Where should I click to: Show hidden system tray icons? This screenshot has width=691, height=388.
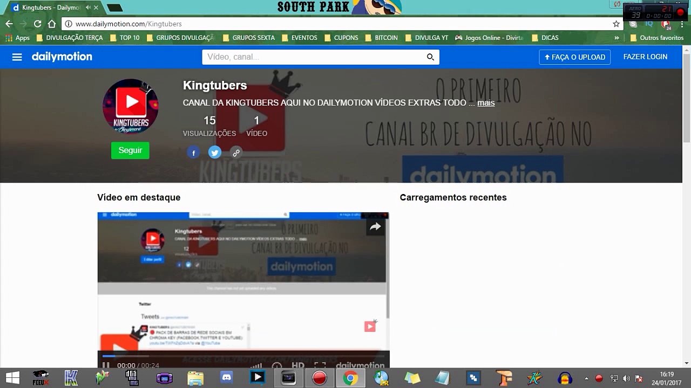(x=586, y=378)
